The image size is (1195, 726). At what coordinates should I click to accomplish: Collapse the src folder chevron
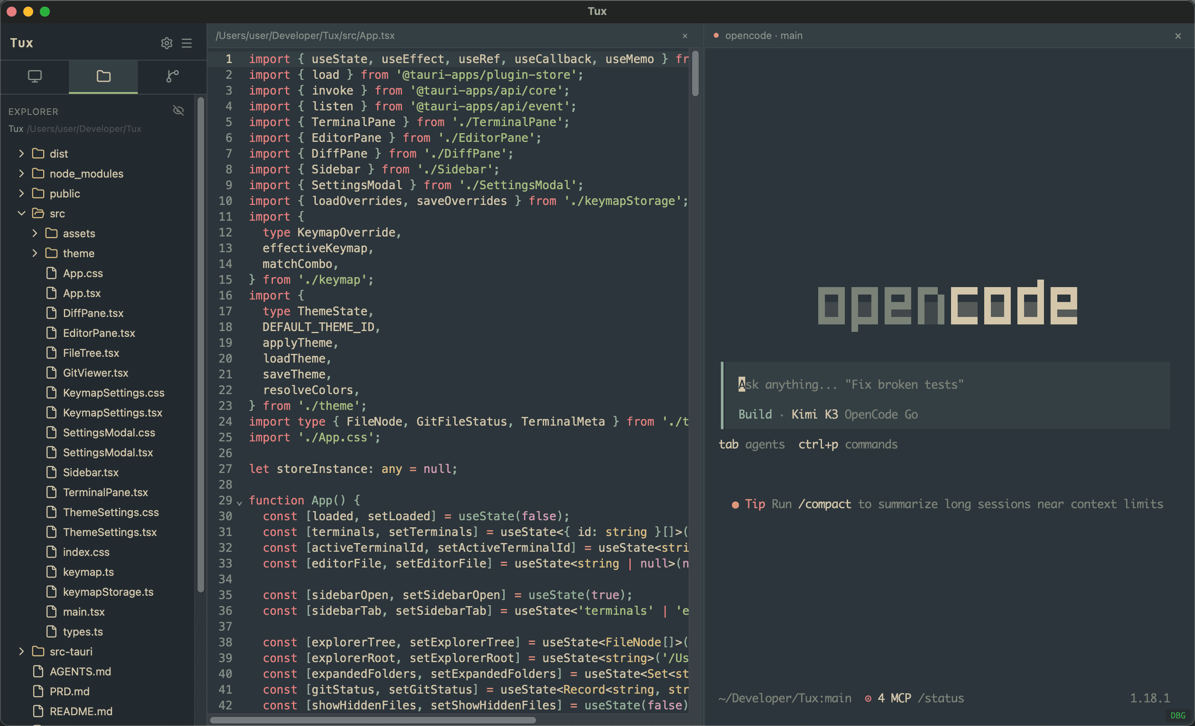(21, 213)
